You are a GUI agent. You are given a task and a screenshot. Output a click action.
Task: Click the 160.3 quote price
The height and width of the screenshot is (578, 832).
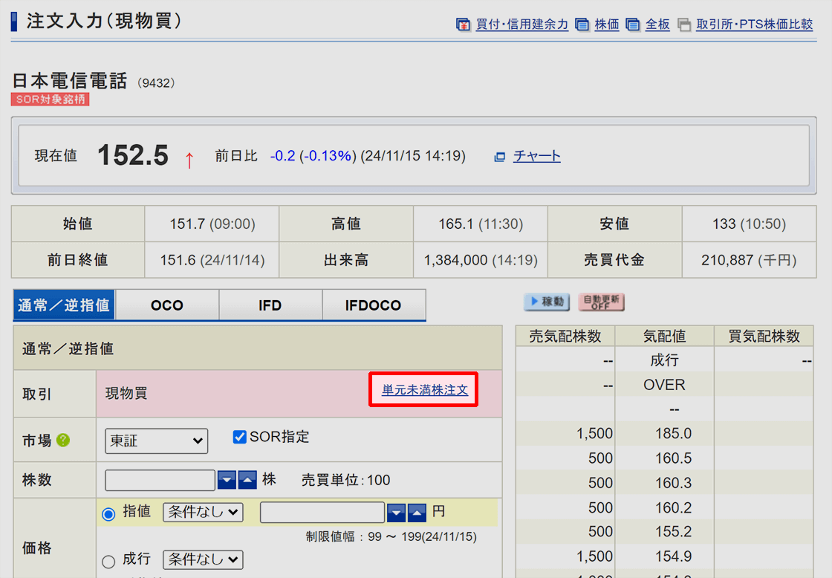(673, 483)
